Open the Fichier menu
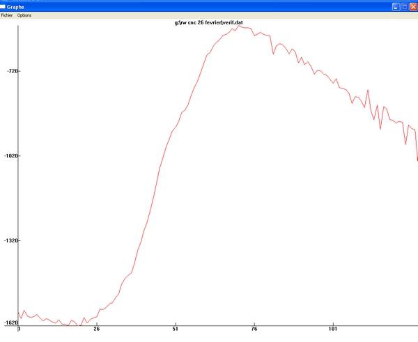Viewport: 418px width, 342px height. 7,15
